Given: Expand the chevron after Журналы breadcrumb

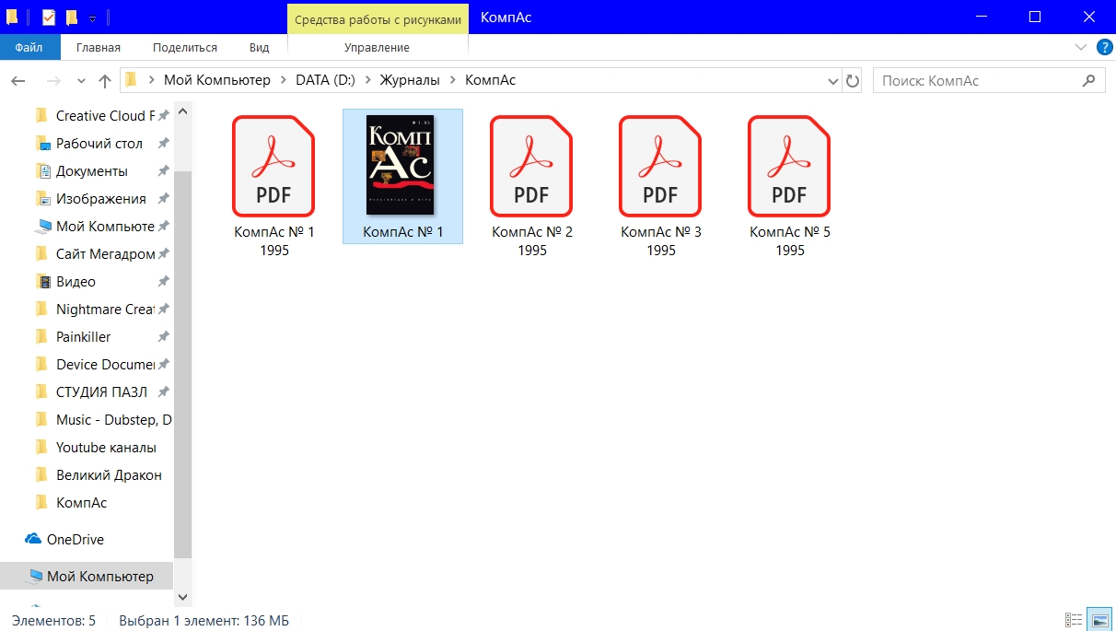Looking at the screenshot, I should point(452,80).
